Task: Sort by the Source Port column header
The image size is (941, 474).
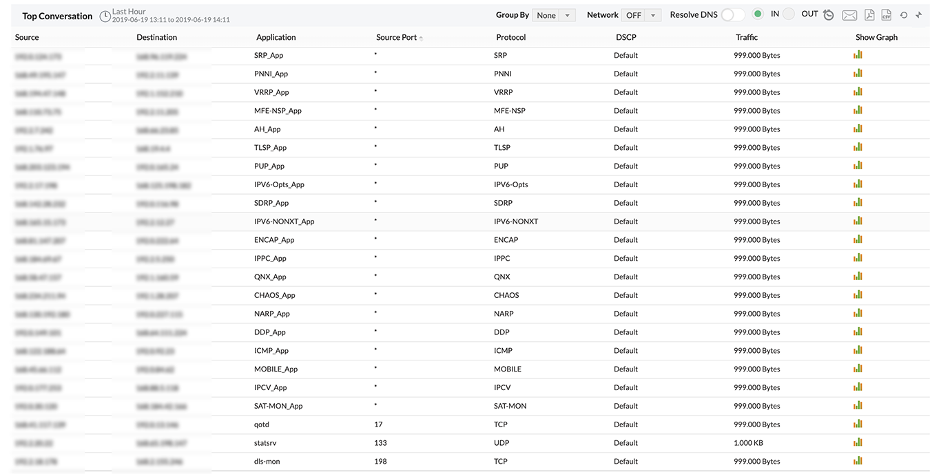Action: (x=397, y=37)
